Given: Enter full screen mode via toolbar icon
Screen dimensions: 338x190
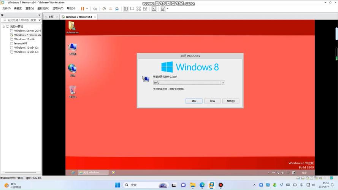Looking at the screenshot, I should coord(139,9).
